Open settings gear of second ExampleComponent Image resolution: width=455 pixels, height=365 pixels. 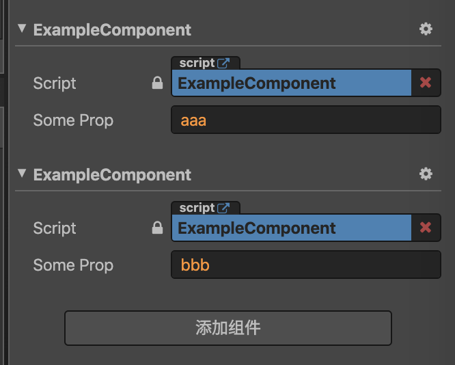click(x=426, y=174)
